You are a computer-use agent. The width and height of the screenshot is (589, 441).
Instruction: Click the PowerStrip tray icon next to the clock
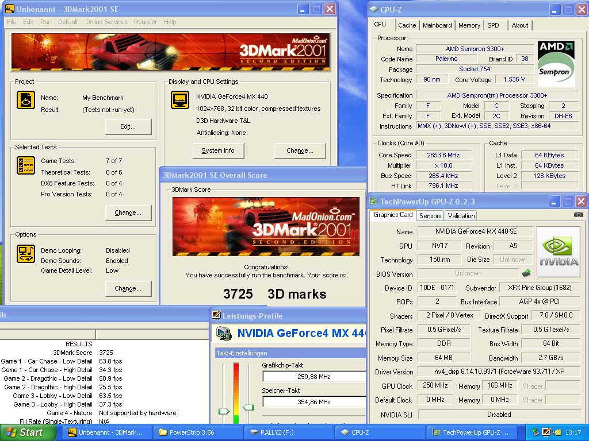click(x=546, y=432)
